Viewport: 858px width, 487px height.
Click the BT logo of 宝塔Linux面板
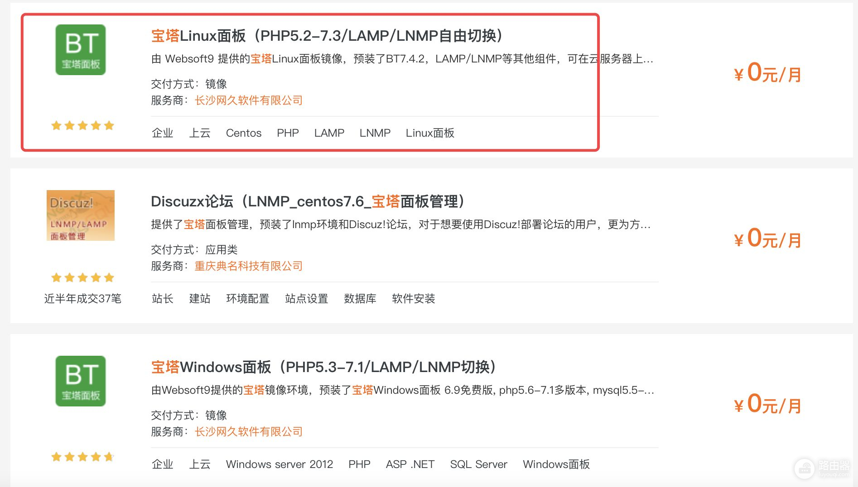pos(81,50)
